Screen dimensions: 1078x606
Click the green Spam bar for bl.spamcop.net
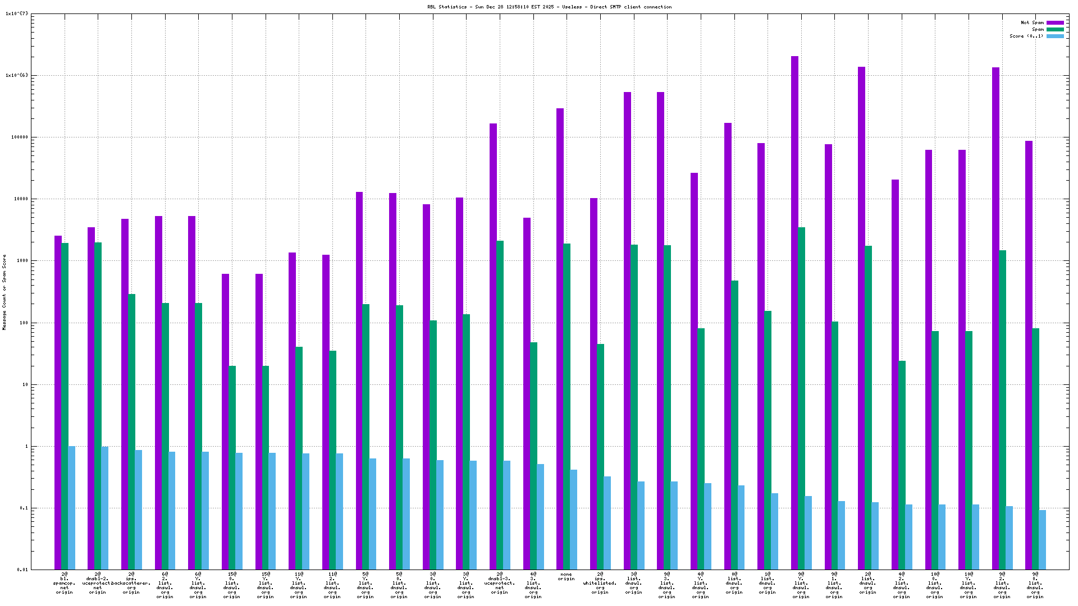(65, 404)
